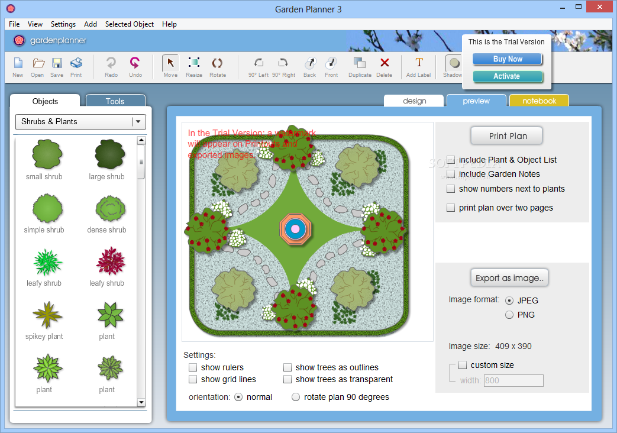Click the New file toolbar icon
This screenshot has height=433, width=617.
tap(18, 67)
